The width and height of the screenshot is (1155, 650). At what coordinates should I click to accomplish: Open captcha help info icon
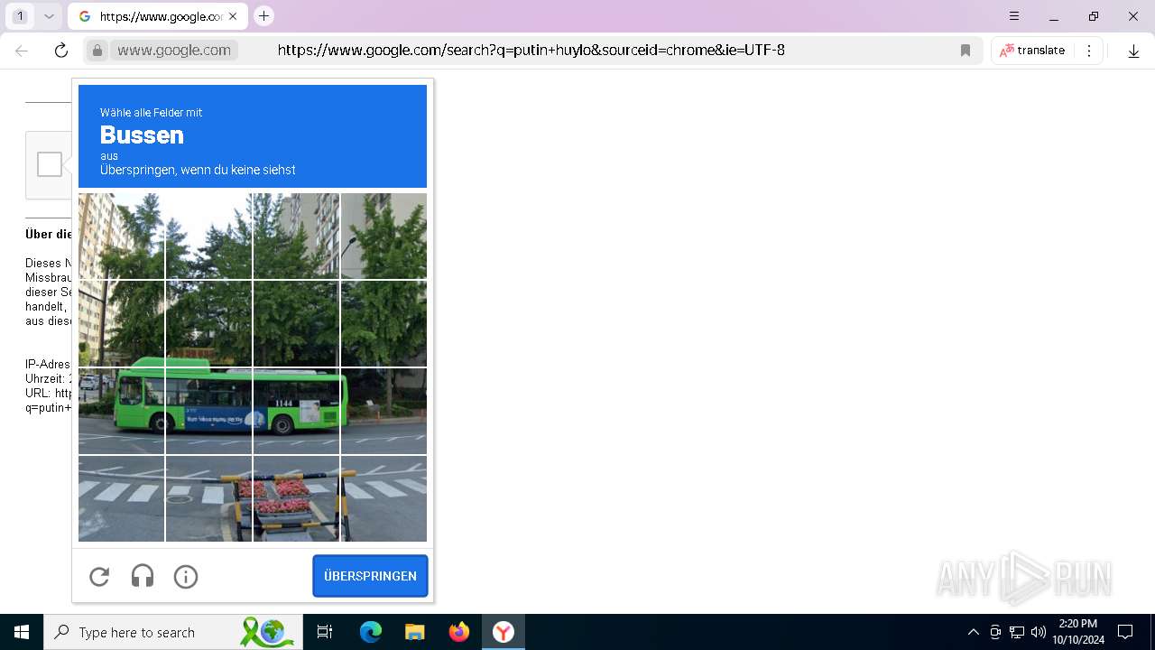pyautogui.click(x=186, y=576)
